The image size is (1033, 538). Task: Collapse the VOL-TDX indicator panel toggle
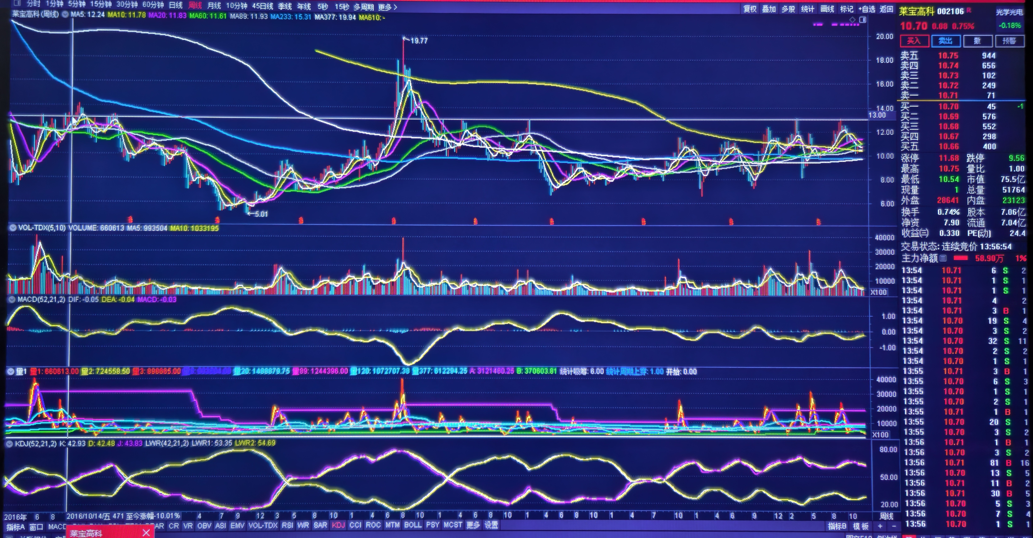13,228
